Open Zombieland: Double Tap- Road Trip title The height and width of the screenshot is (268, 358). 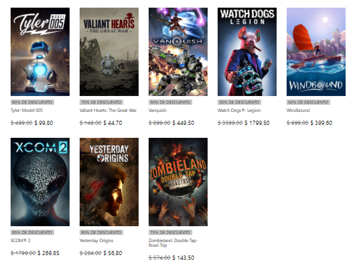click(x=173, y=243)
